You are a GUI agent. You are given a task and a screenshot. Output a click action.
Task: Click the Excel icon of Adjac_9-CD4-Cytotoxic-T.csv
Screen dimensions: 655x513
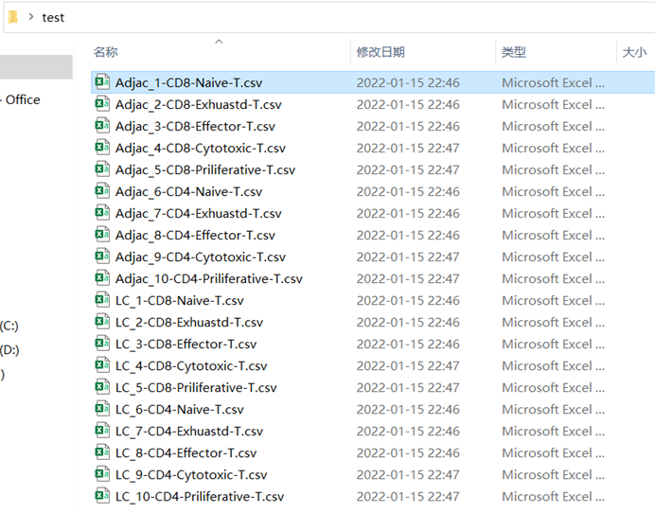pyautogui.click(x=102, y=256)
